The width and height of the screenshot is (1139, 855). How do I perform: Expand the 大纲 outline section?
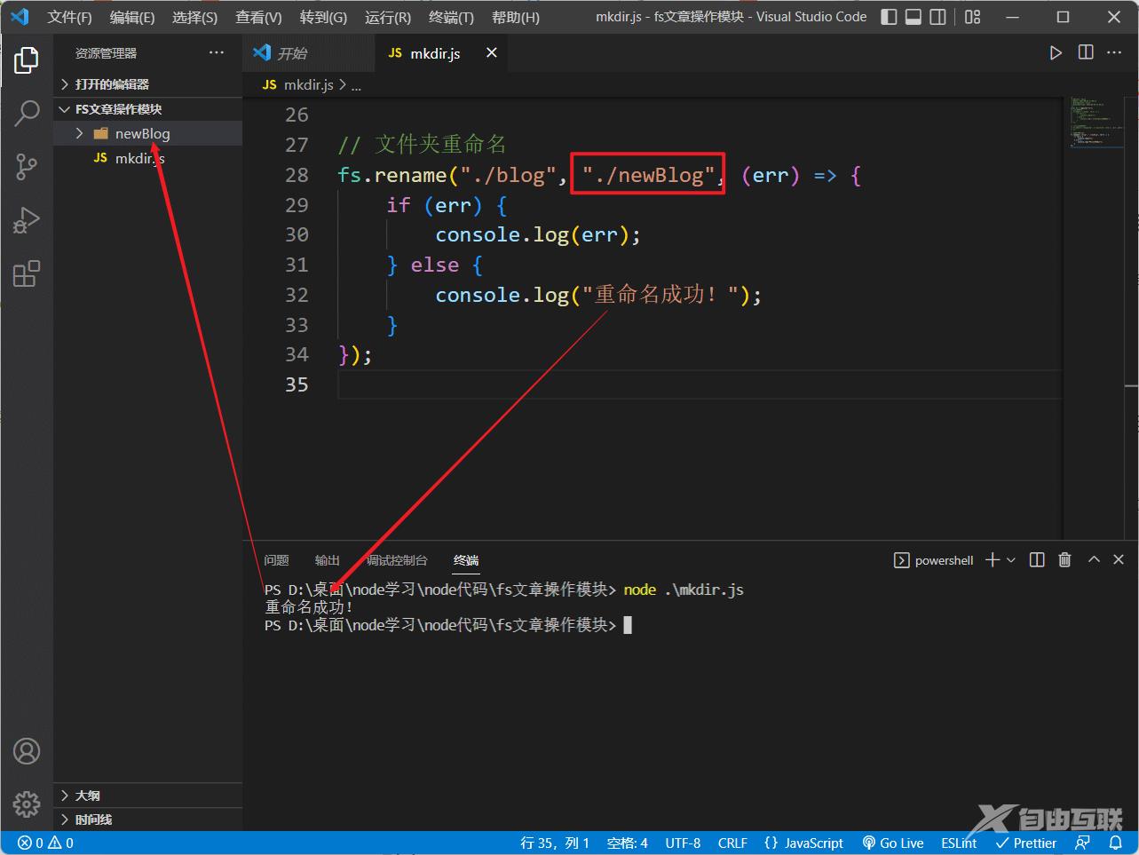point(147,796)
